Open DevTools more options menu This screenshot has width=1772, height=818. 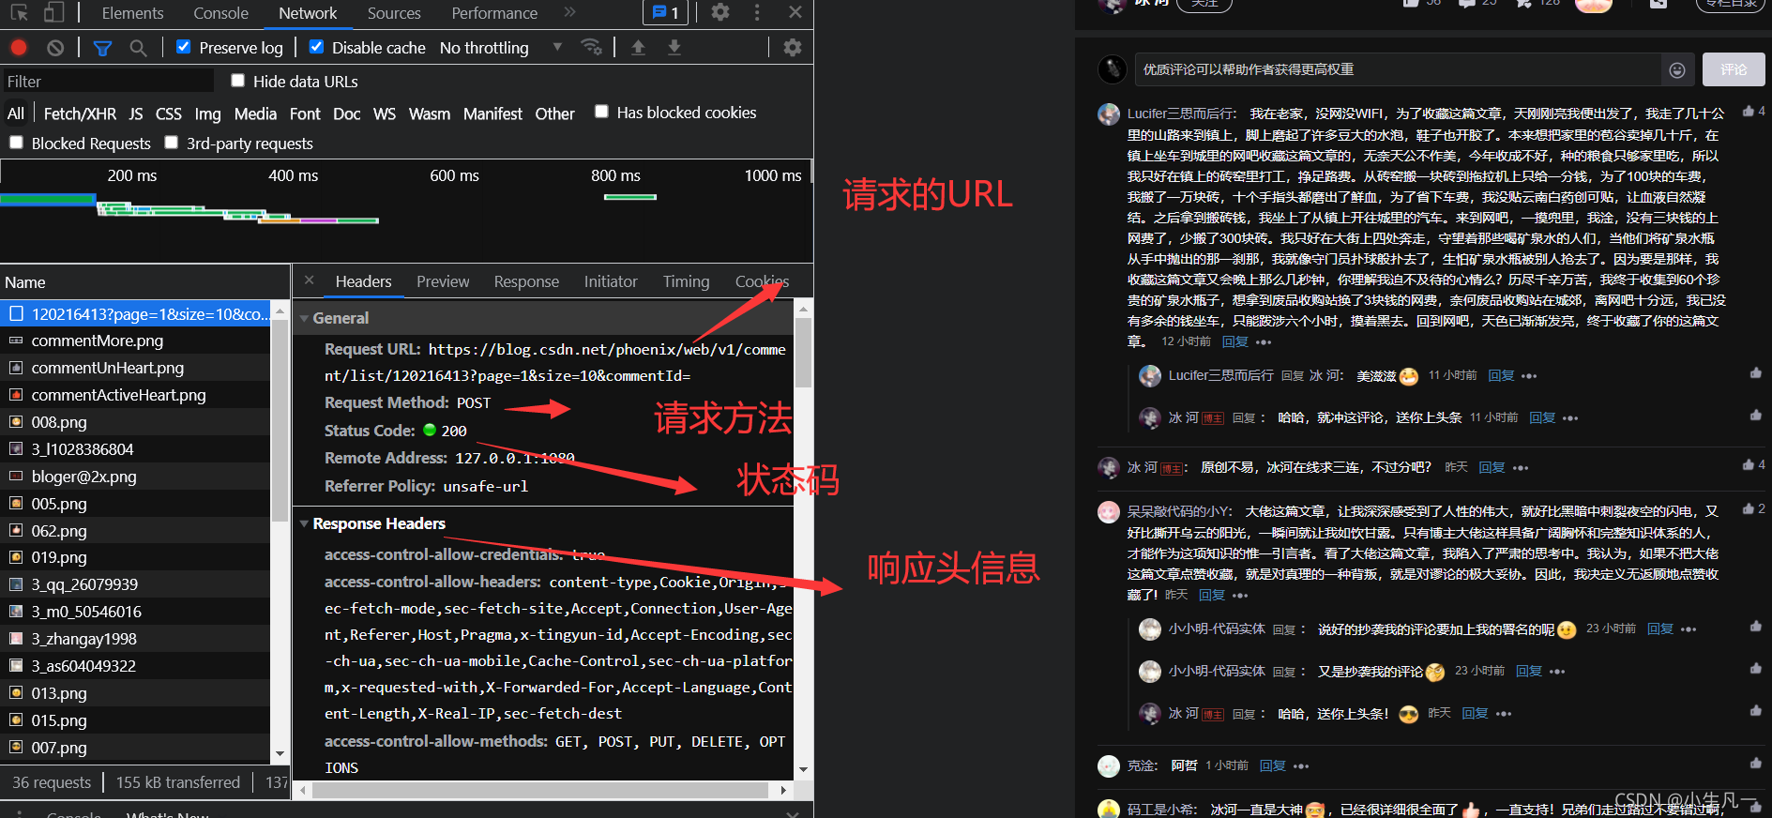(757, 12)
